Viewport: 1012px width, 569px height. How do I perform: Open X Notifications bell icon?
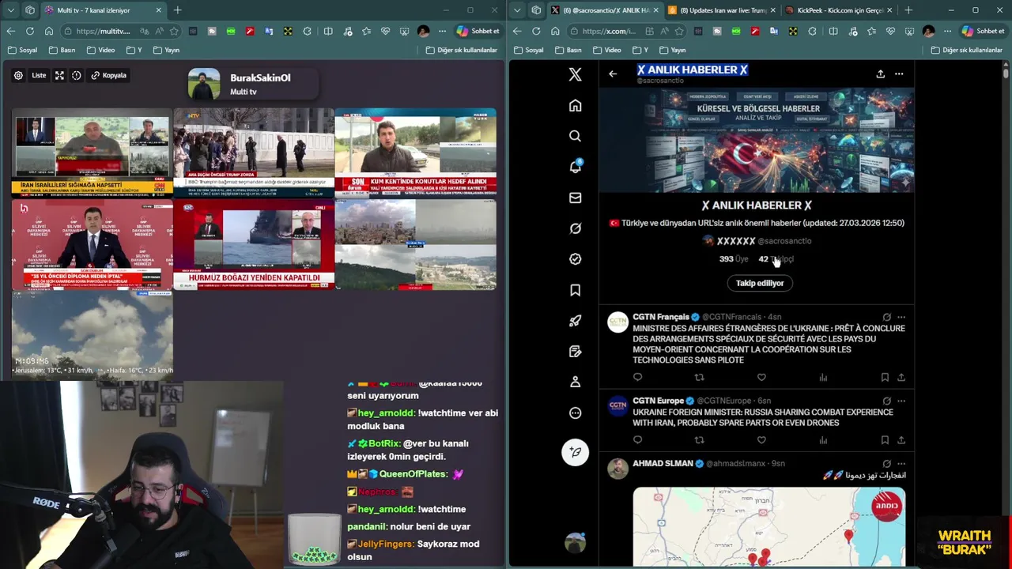(575, 167)
